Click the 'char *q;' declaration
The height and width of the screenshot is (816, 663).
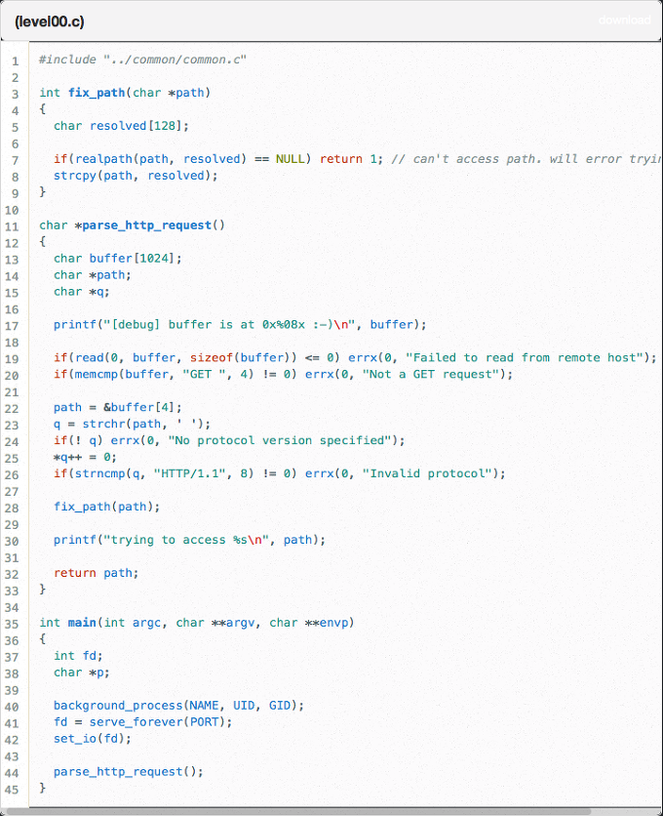pos(82,292)
